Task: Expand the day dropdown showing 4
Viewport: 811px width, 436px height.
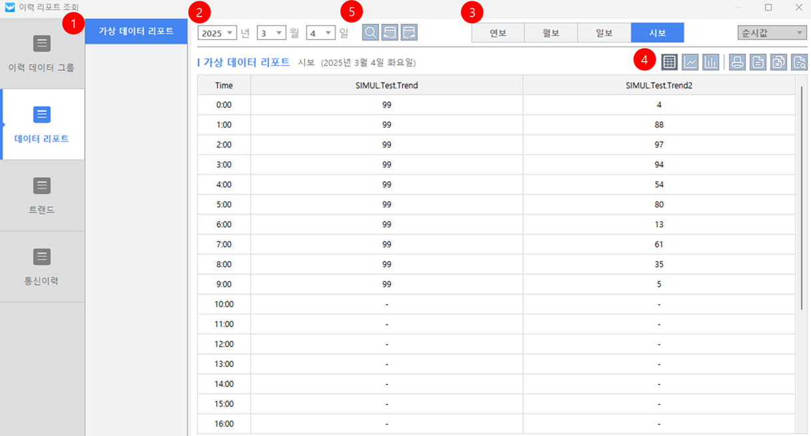Action: pyautogui.click(x=320, y=33)
